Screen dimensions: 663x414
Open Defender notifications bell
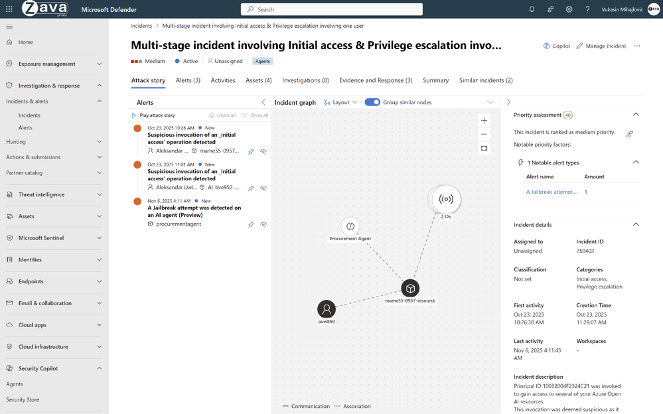[x=532, y=9]
